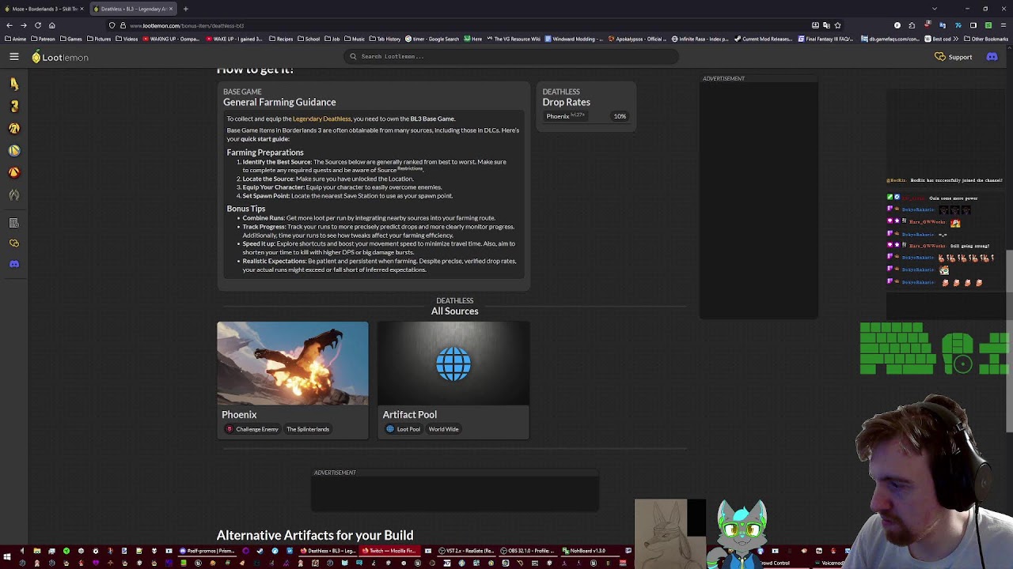This screenshot has width=1013, height=569.
Task: Click the address bar URL
Action: click(187, 25)
